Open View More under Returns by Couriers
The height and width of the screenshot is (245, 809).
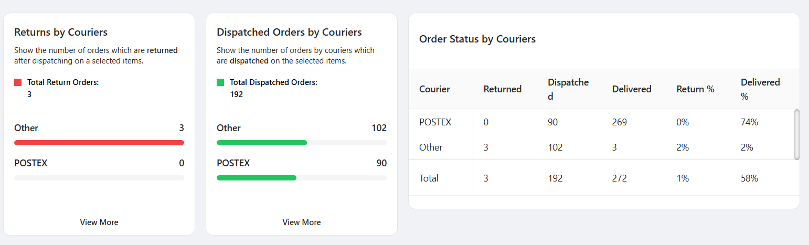pos(99,222)
